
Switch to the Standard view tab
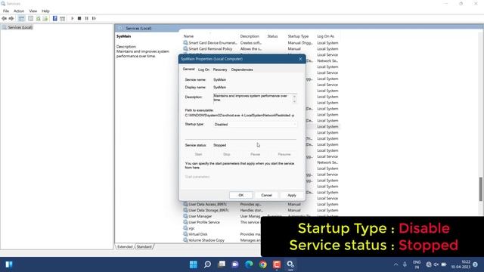144,247
